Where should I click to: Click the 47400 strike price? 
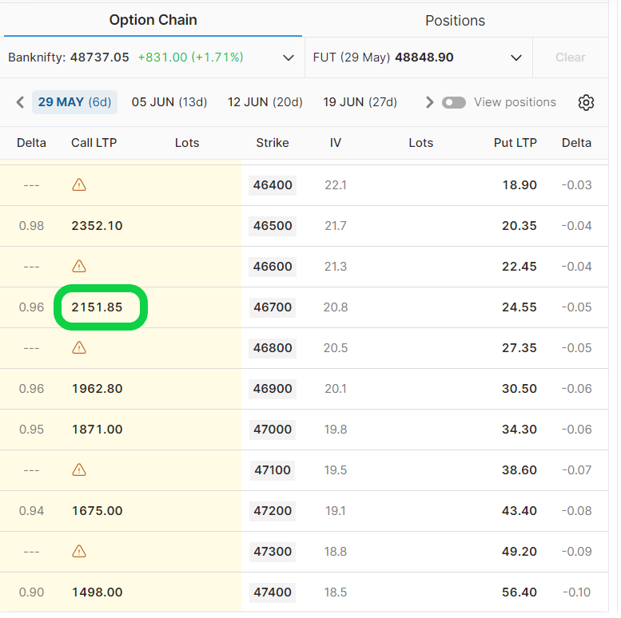click(273, 592)
